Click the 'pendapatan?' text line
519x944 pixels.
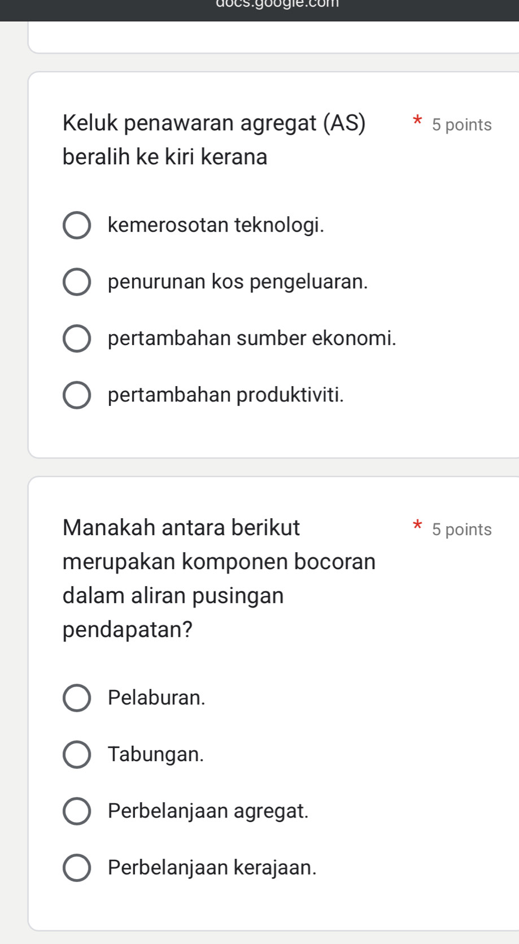point(128,630)
